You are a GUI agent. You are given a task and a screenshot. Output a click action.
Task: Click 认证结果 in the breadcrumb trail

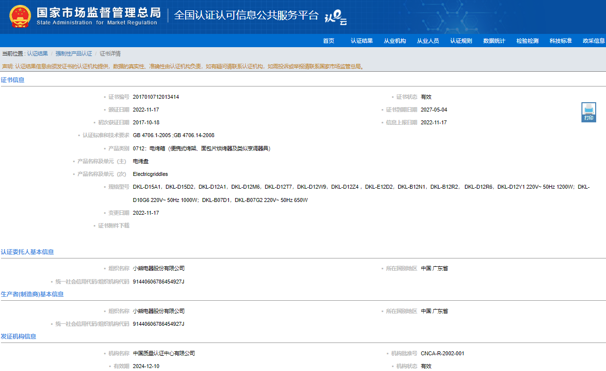pyautogui.click(x=37, y=54)
